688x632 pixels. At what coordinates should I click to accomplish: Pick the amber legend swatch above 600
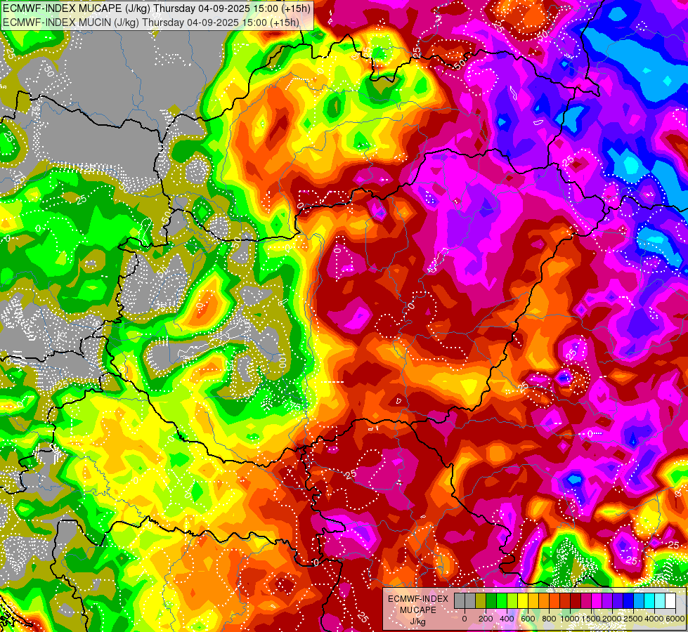[x=533, y=600]
